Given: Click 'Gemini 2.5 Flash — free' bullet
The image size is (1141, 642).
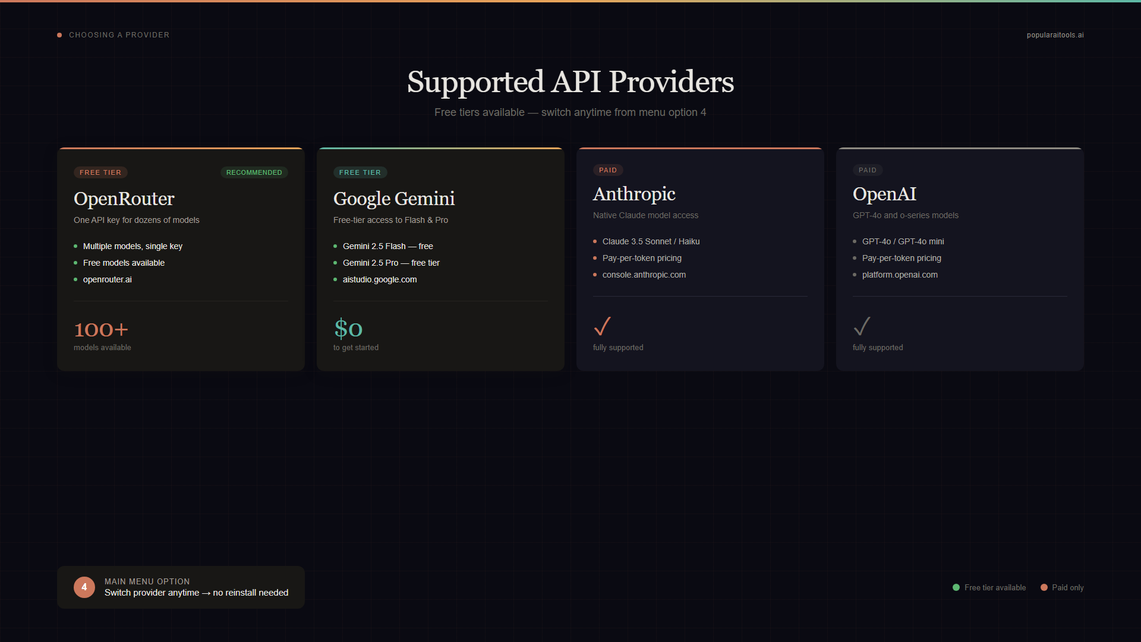Looking at the screenshot, I should (x=388, y=246).
